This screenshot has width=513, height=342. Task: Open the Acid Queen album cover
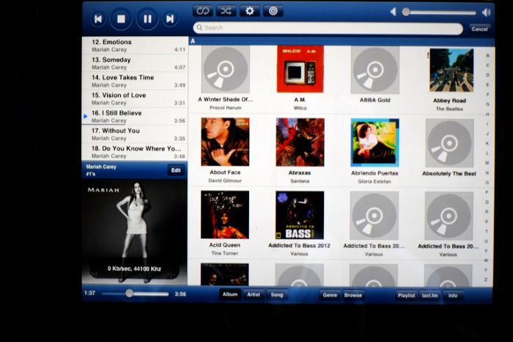[x=225, y=214]
